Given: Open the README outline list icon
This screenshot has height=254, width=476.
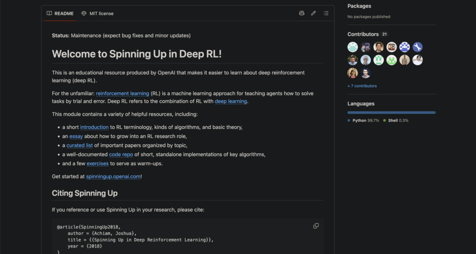Looking at the screenshot, I should pos(326,13).
